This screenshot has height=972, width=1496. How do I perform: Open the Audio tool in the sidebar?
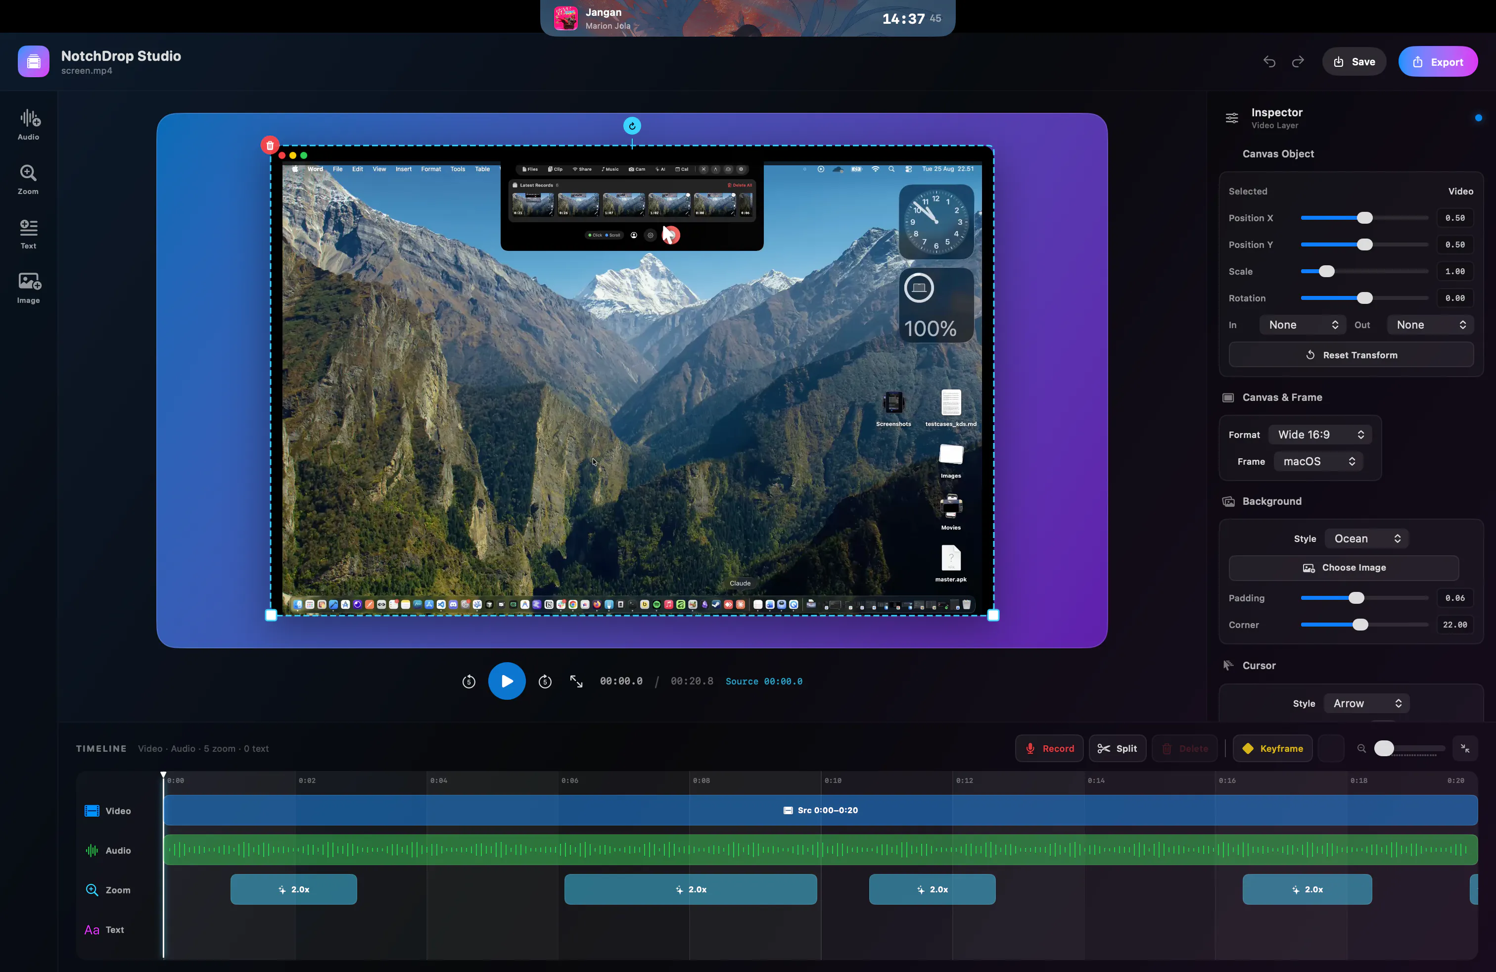tap(28, 125)
